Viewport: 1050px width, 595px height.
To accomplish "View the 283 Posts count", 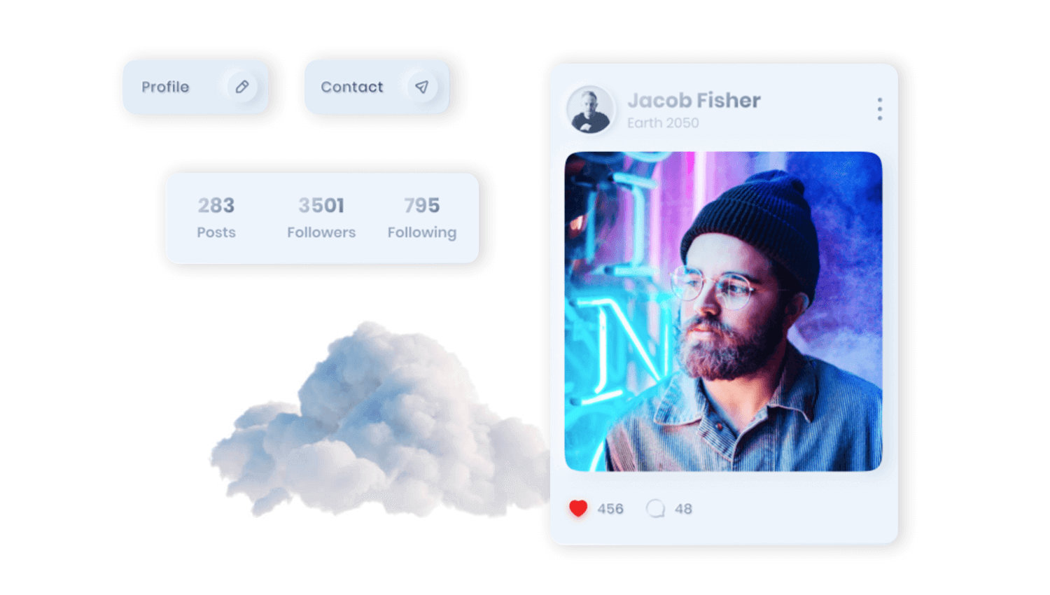I will pyautogui.click(x=216, y=205).
